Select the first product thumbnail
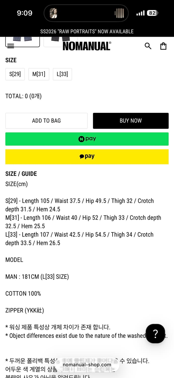Image resolution: width=174 pixels, height=378 pixels. [x=23, y=41]
